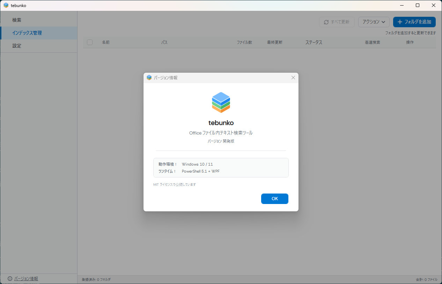Click the 登録済み: 0 フォルダ status text
Screen dimensions: 442x284
pyautogui.click(x=96, y=279)
